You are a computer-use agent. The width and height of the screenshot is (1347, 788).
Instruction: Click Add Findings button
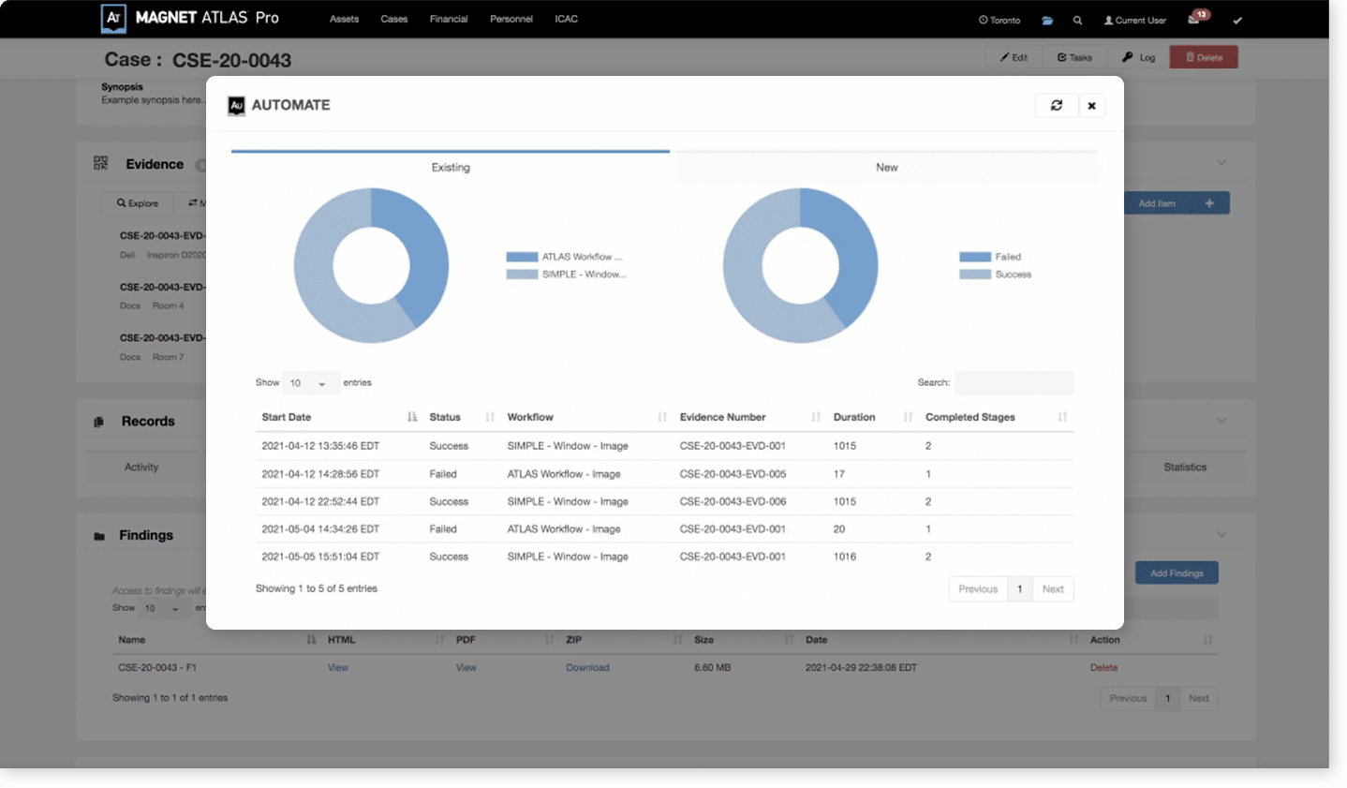pyautogui.click(x=1177, y=572)
